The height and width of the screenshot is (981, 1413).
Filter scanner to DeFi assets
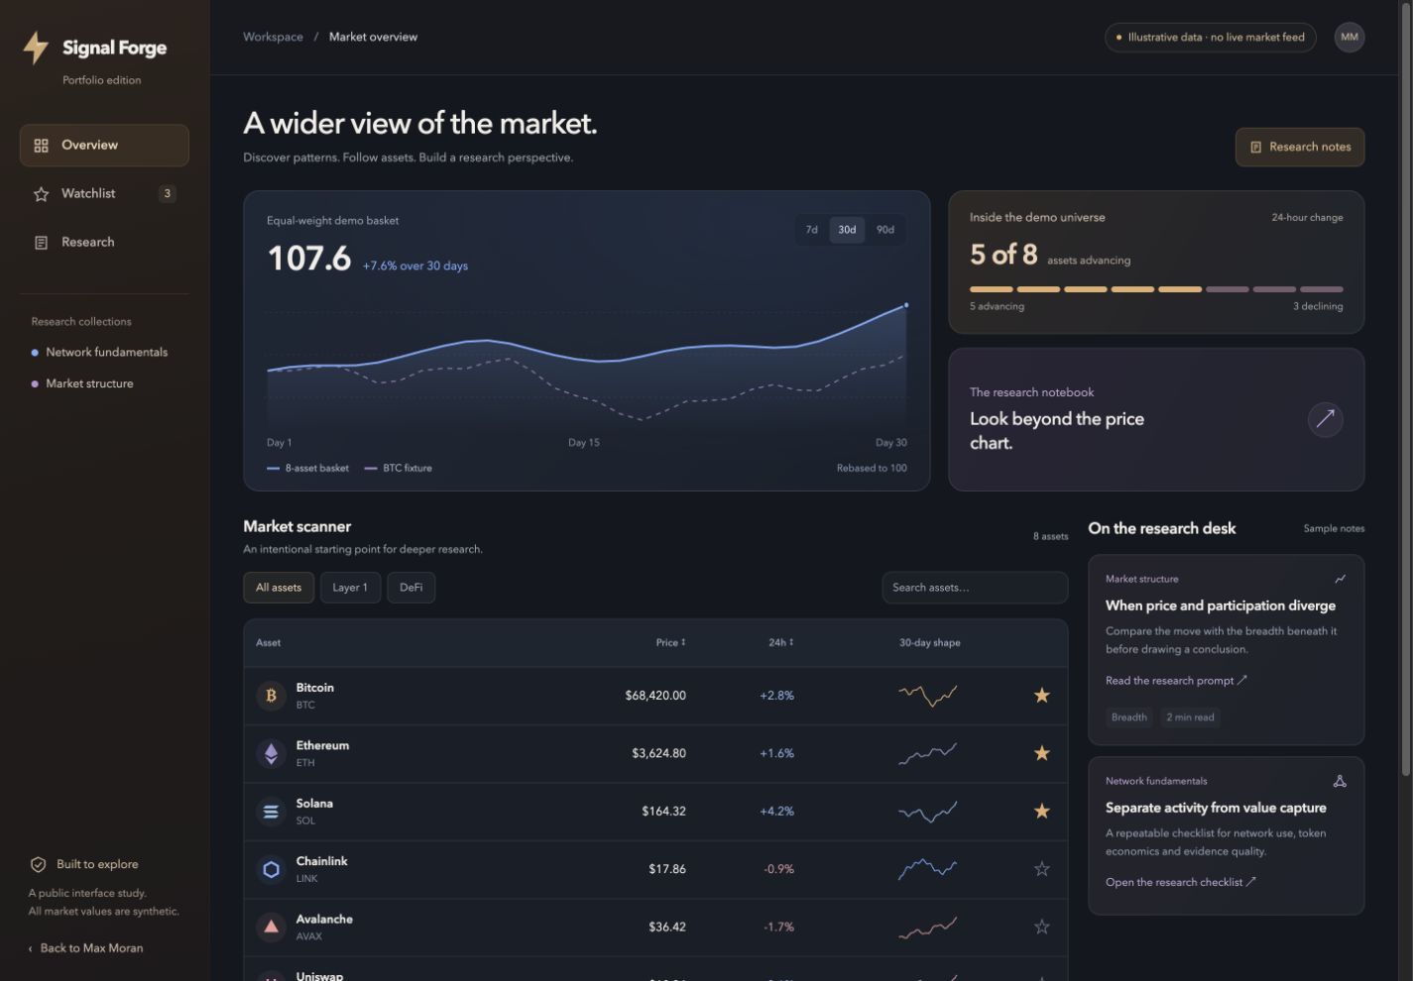412,588
